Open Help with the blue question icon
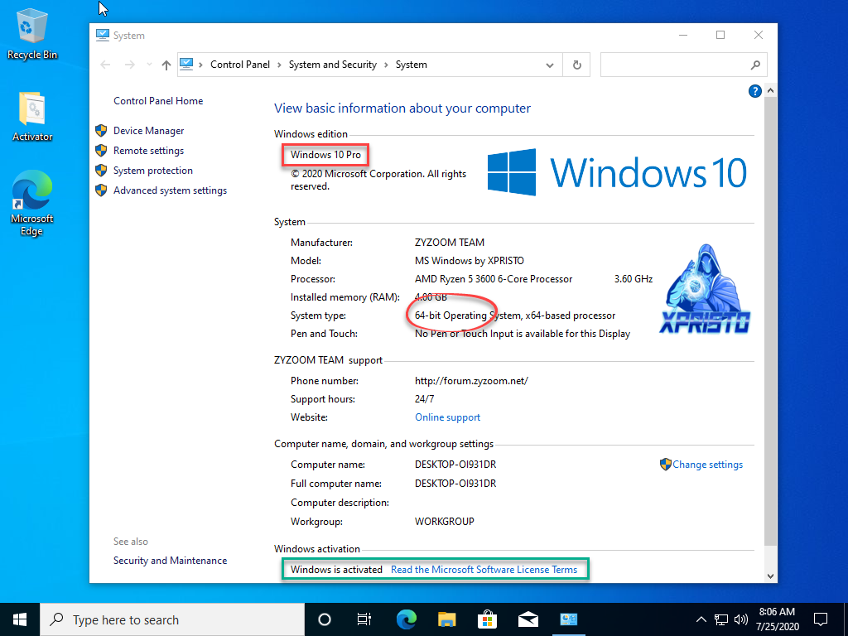Screen dimensions: 848x636 755,91
